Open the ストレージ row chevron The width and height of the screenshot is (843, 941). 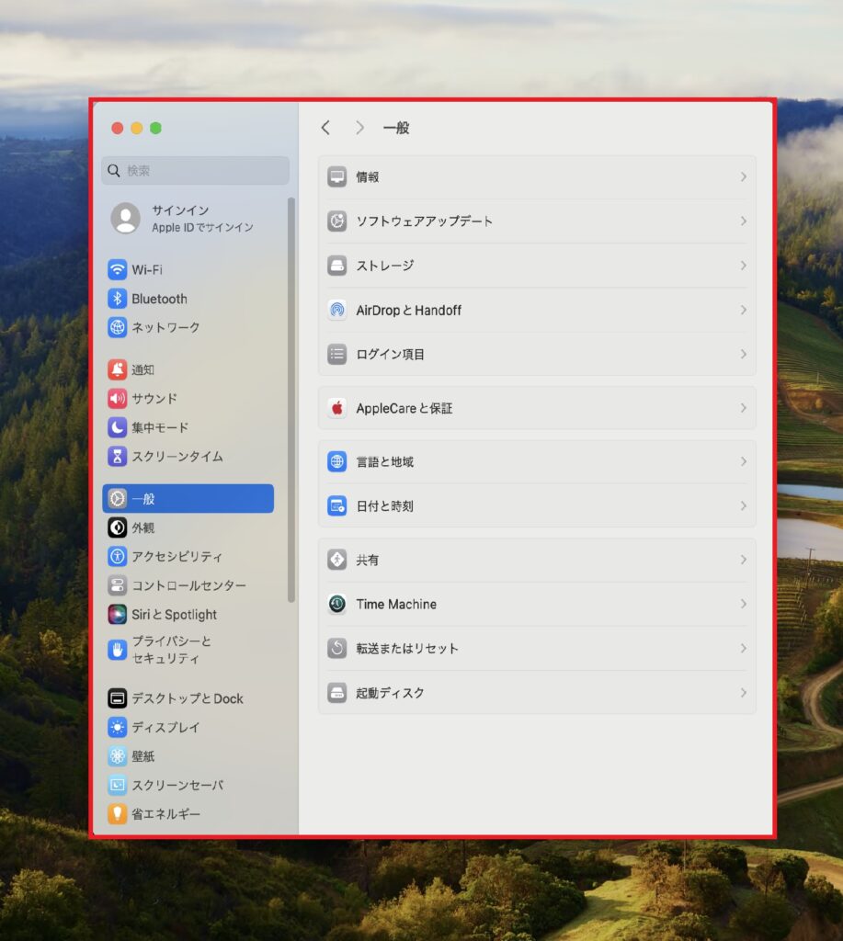coord(744,266)
